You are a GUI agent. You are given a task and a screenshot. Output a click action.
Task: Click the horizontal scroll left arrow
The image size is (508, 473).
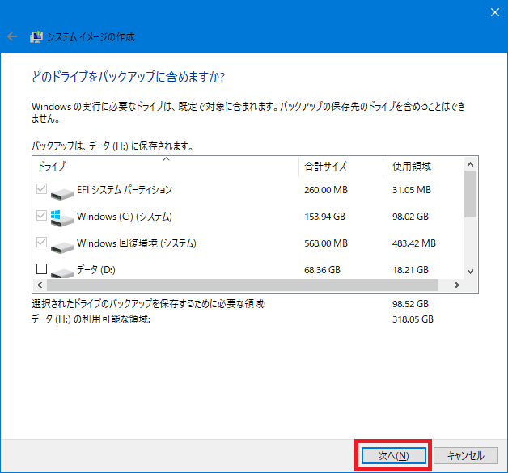(x=40, y=285)
